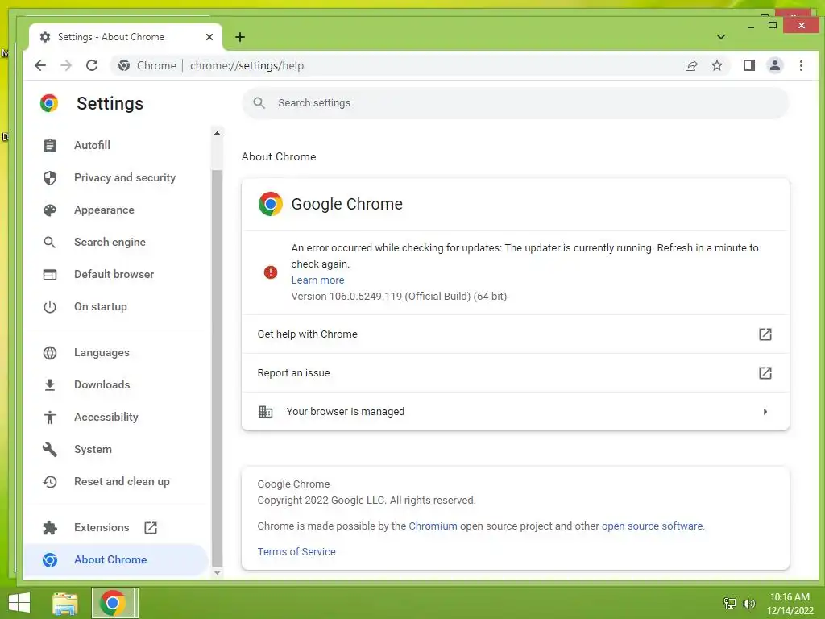
Task: Close the Settings - About Chrome tab
Action: click(x=209, y=37)
